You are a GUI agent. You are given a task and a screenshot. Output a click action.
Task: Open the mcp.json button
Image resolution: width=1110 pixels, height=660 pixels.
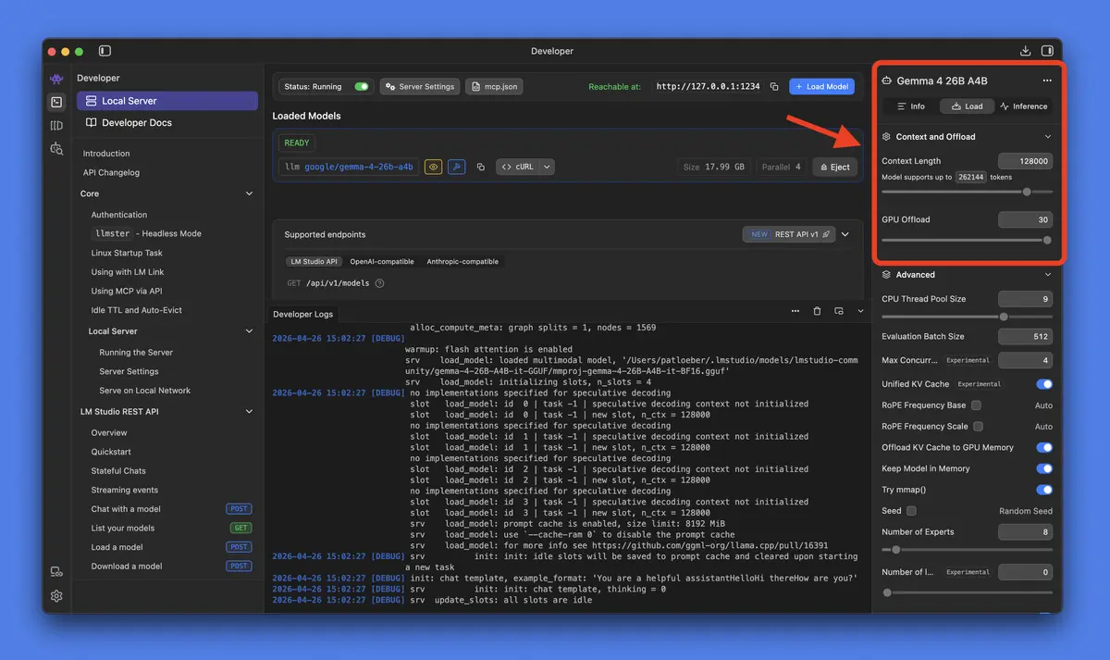click(x=494, y=86)
